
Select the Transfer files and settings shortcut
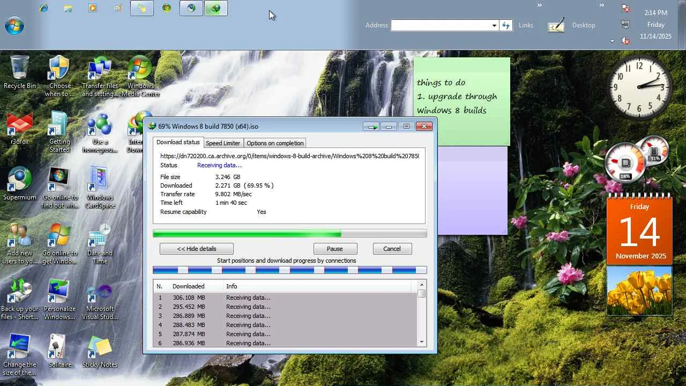pyautogui.click(x=100, y=76)
